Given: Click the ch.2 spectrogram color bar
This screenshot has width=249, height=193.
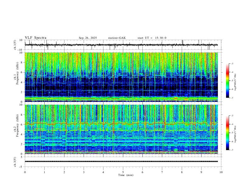Looking at the screenshot, I should [x=227, y=133].
